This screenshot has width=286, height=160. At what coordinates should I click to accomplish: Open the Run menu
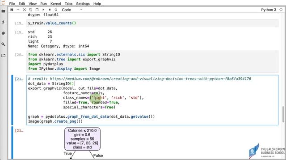tap(44, 4)
